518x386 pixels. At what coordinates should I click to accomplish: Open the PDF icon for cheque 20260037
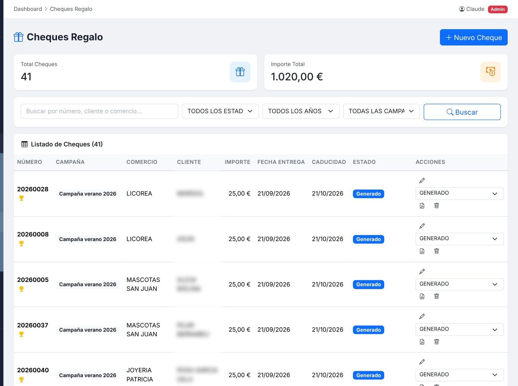[422, 342]
